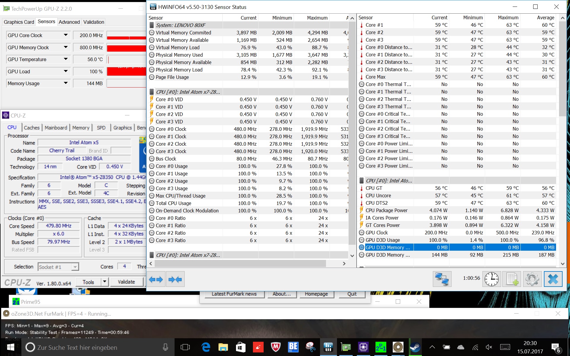Open Task View from taskbar
570x356 pixels.
tap(185, 347)
